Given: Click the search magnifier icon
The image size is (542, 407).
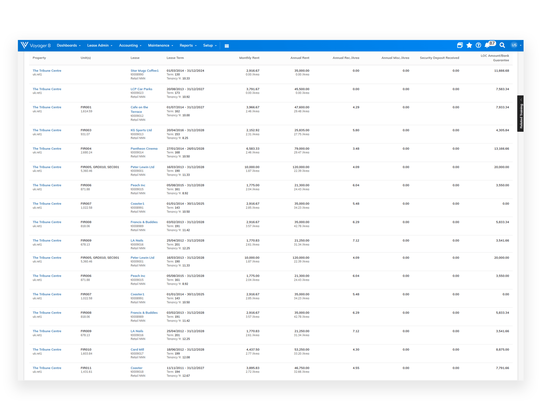Looking at the screenshot, I should click(502, 45).
